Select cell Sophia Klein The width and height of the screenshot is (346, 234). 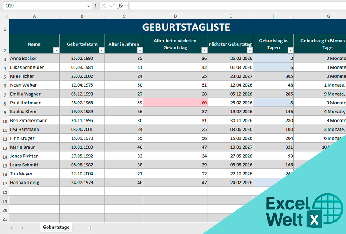click(34, 112)
